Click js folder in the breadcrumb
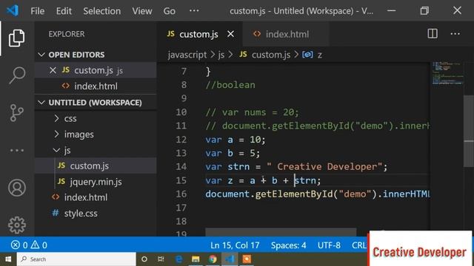The image size is (474, 266). pyautogui.click(x=221, y=55)
